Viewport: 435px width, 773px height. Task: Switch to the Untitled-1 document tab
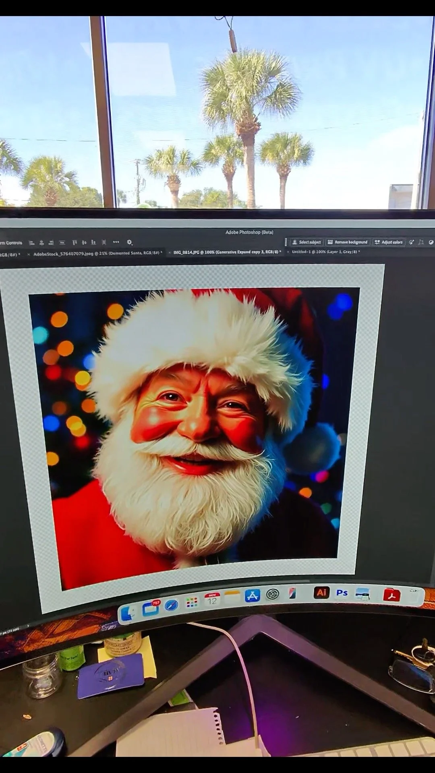325,252
